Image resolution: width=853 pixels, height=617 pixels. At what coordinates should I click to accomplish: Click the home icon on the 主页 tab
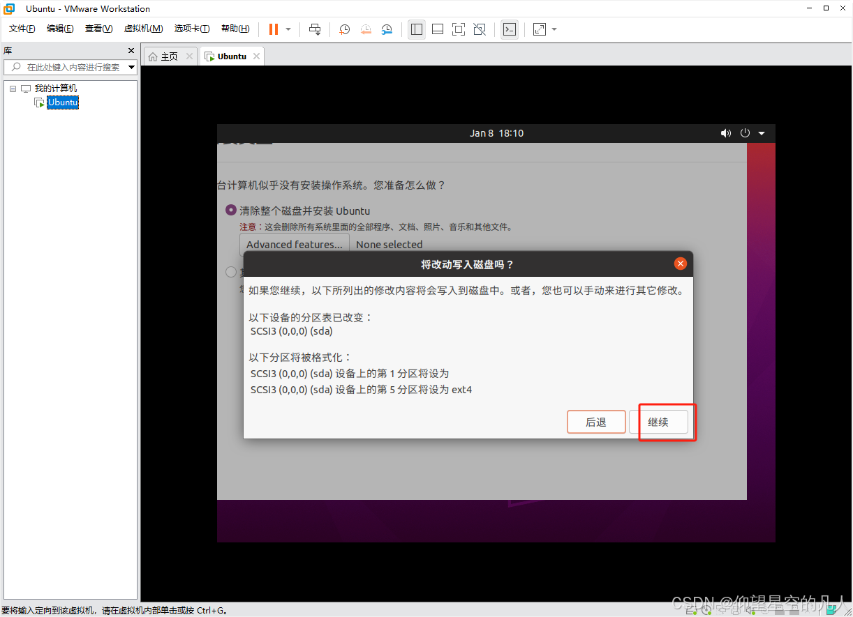(153, 56)
